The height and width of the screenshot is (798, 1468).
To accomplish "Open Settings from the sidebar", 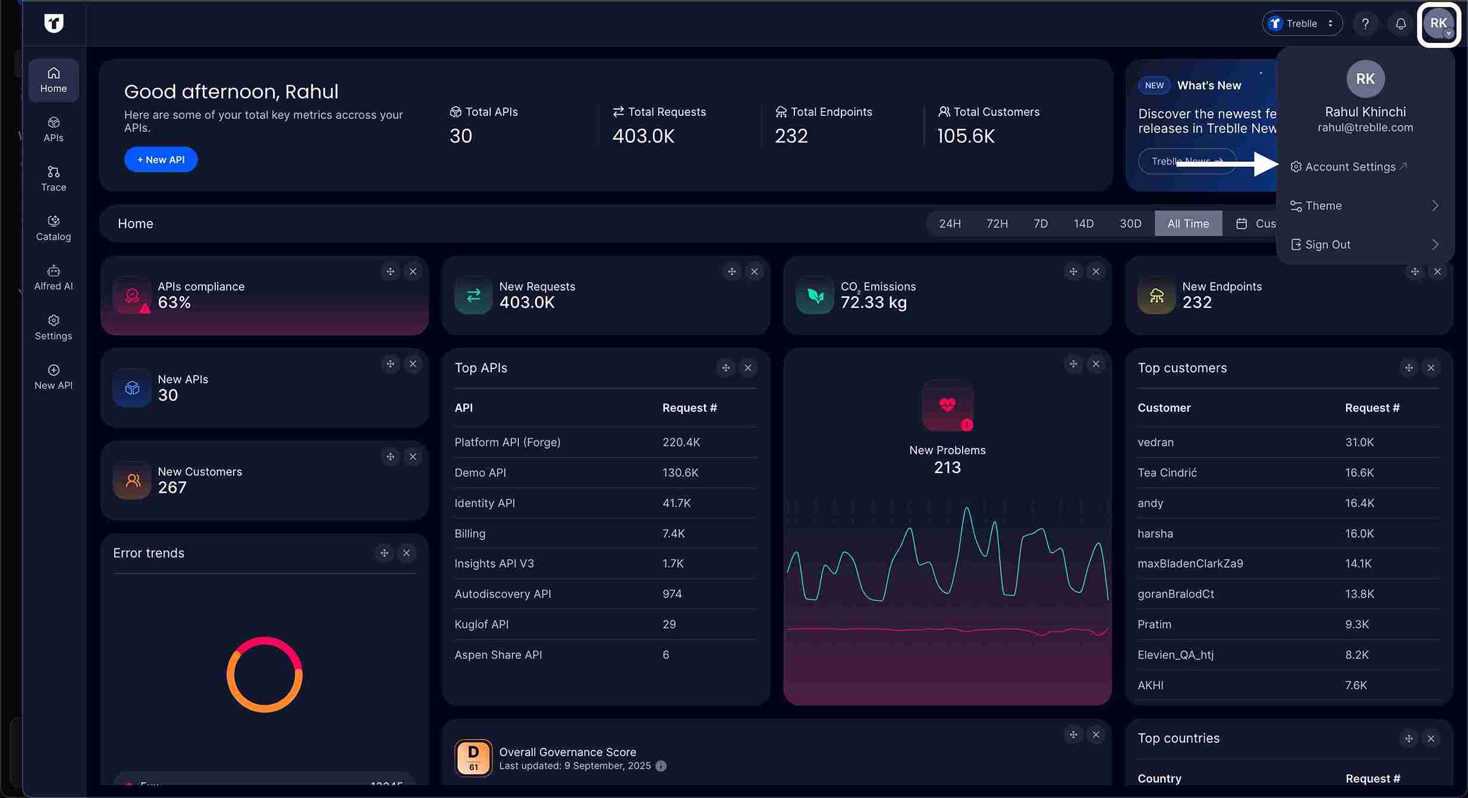I will pos(53,327).
